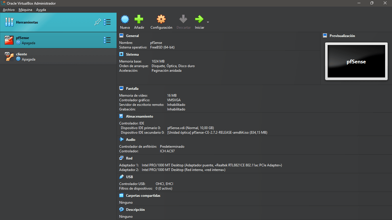The width and height of the screenshot is (392, 220).
Task: Click the Descripción speech bubble icon
Action: pos(121,209)
